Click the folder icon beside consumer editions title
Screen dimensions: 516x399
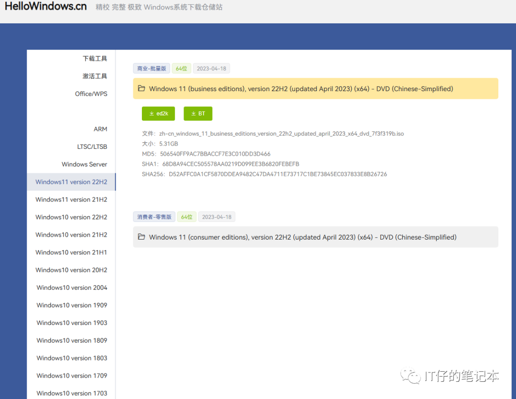(x=141, y=237)
